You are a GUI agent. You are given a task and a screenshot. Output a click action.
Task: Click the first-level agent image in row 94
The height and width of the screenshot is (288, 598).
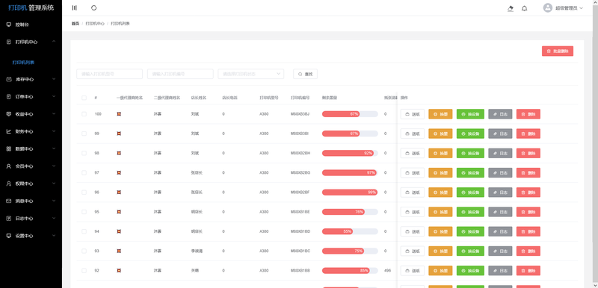tap(119, 231)
